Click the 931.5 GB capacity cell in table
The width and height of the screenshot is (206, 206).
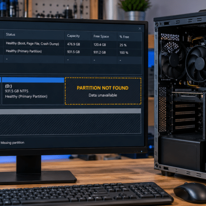(x=73, y=52)
